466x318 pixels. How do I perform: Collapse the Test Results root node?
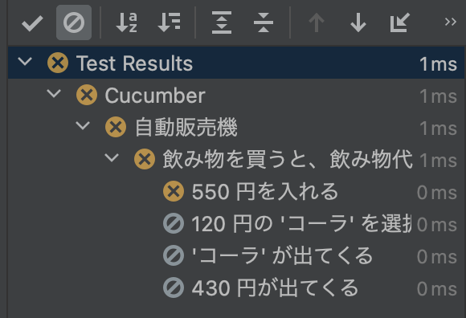pos(25,62)
